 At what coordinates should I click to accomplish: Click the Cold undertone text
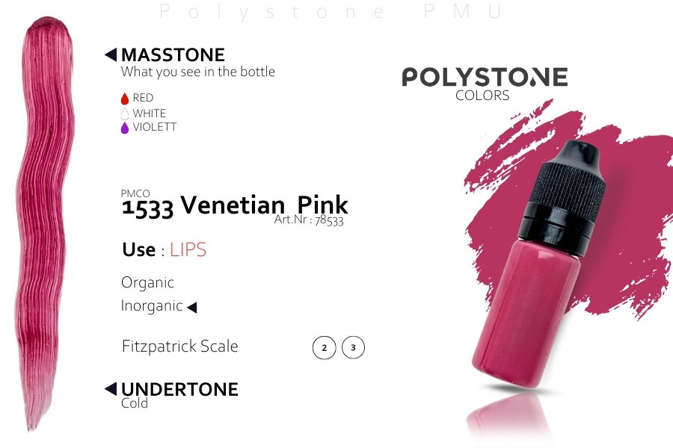pos(135,403)
